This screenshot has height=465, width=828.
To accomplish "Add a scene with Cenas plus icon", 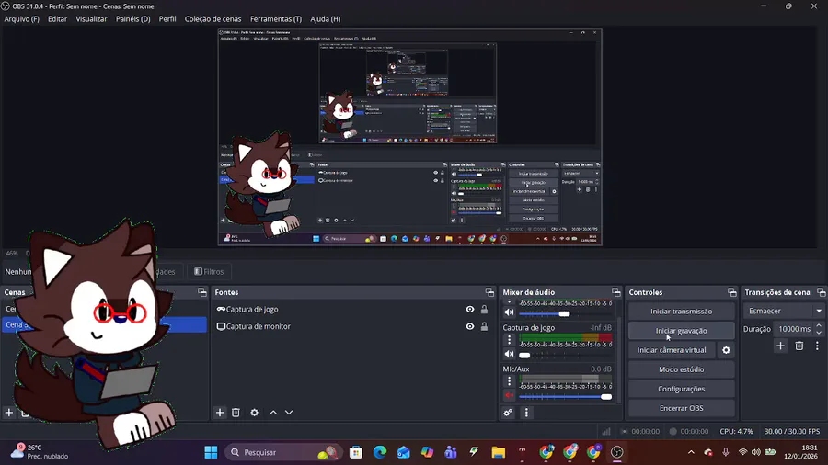I will pyautogui.click(x=9, y=413).
